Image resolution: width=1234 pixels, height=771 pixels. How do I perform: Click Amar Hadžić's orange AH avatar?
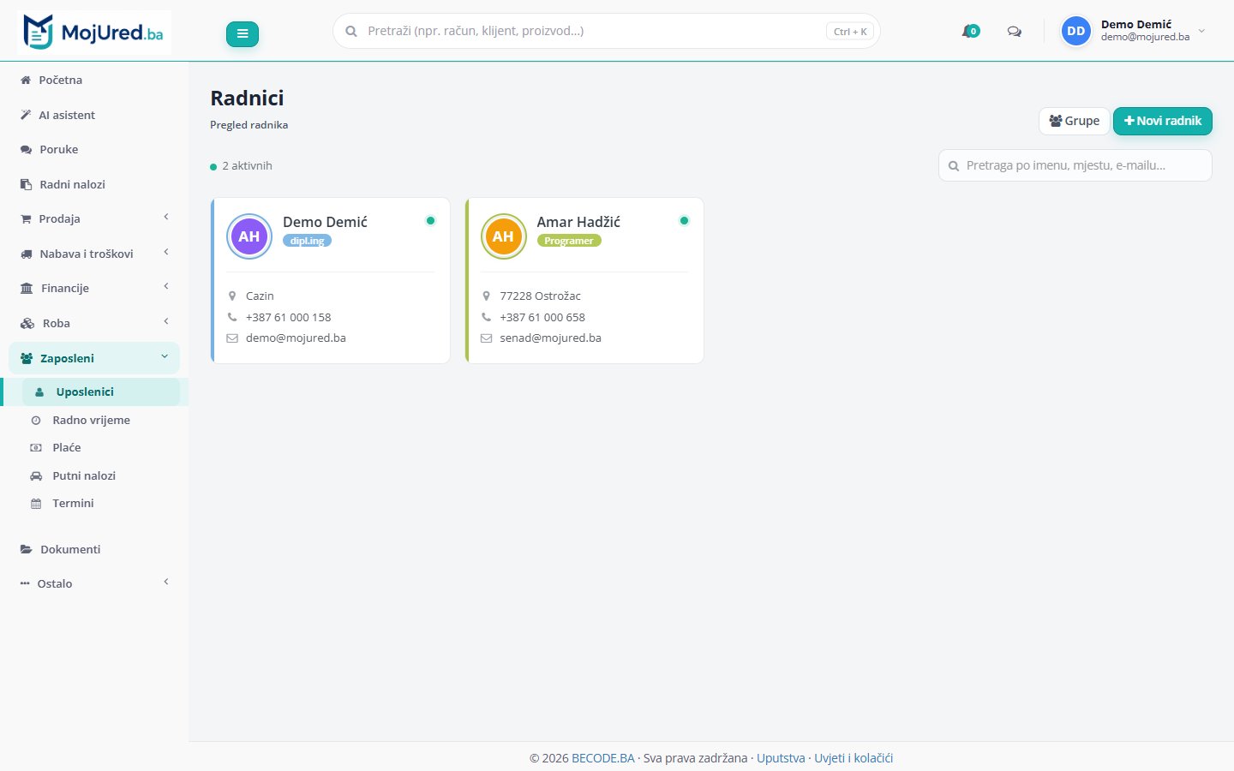[x=503, y=236]
